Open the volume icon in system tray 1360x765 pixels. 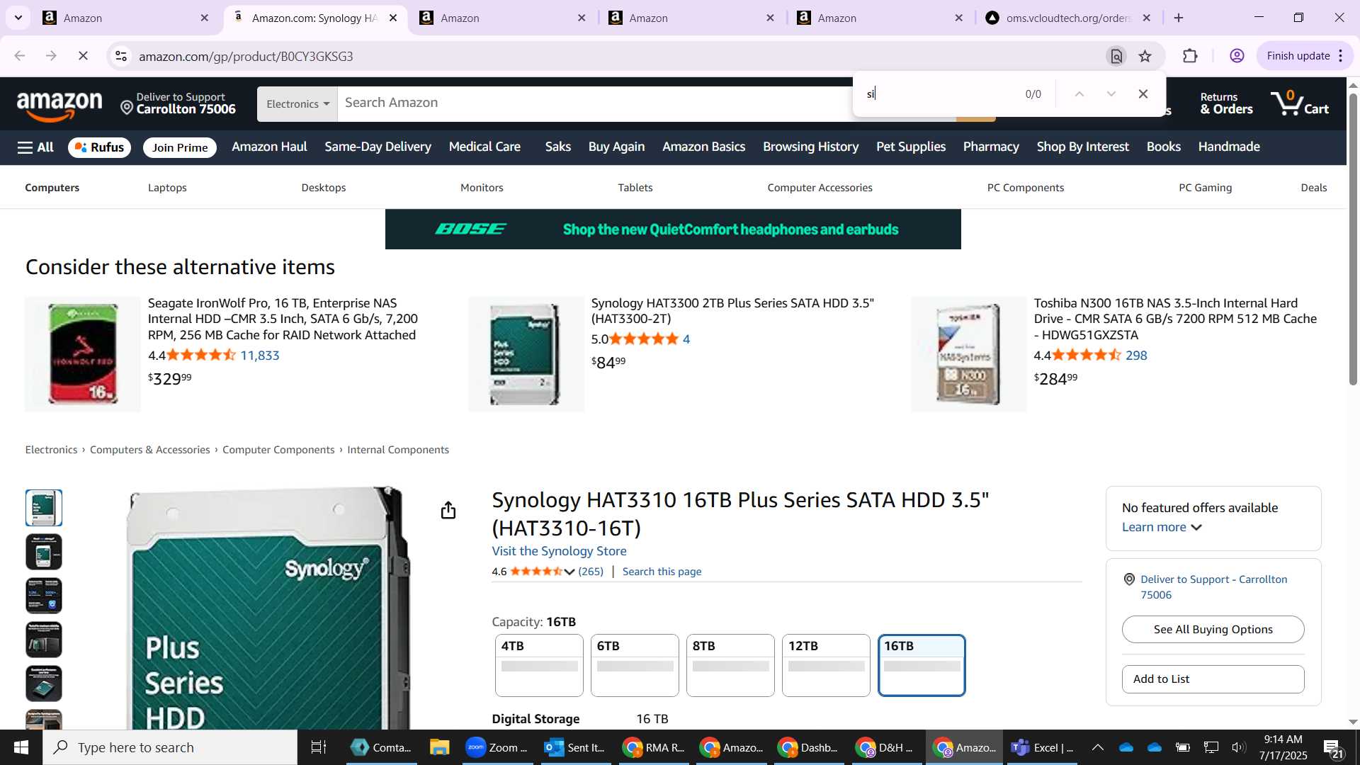click(1239, 747)
